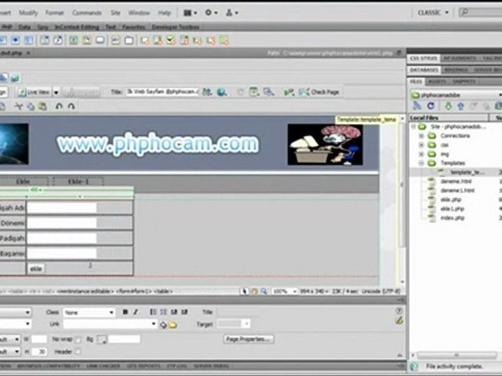Viewport: 502px width, 376px height.
Task: Click the Put files blue arrow icon
Action: pos(460,106)
